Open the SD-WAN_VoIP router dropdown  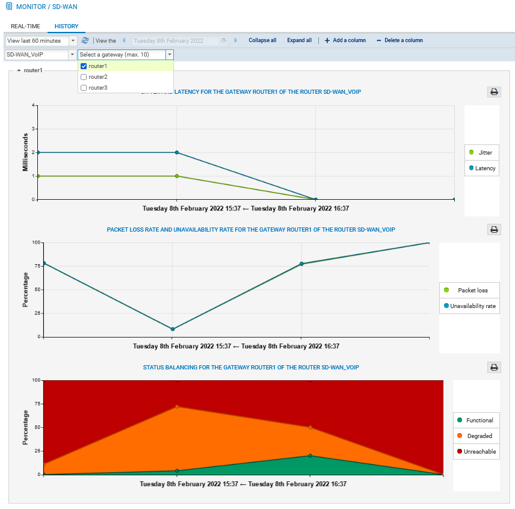pos(72,55)
